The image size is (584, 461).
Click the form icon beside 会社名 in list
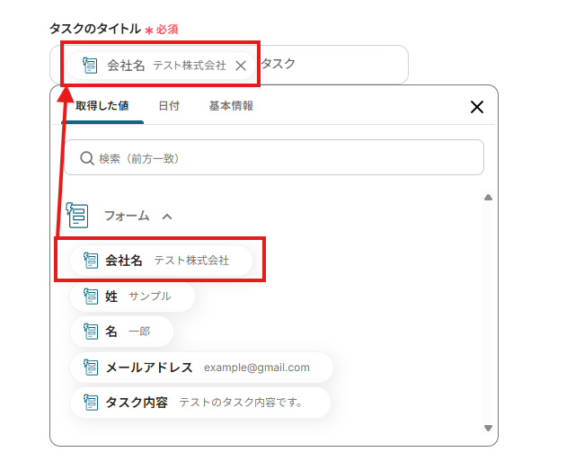pos(91,261)
